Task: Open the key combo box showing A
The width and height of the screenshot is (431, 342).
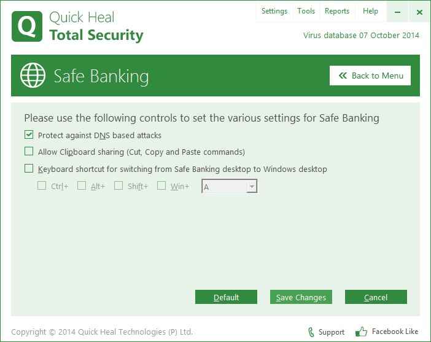Action: tap(230, 187)
